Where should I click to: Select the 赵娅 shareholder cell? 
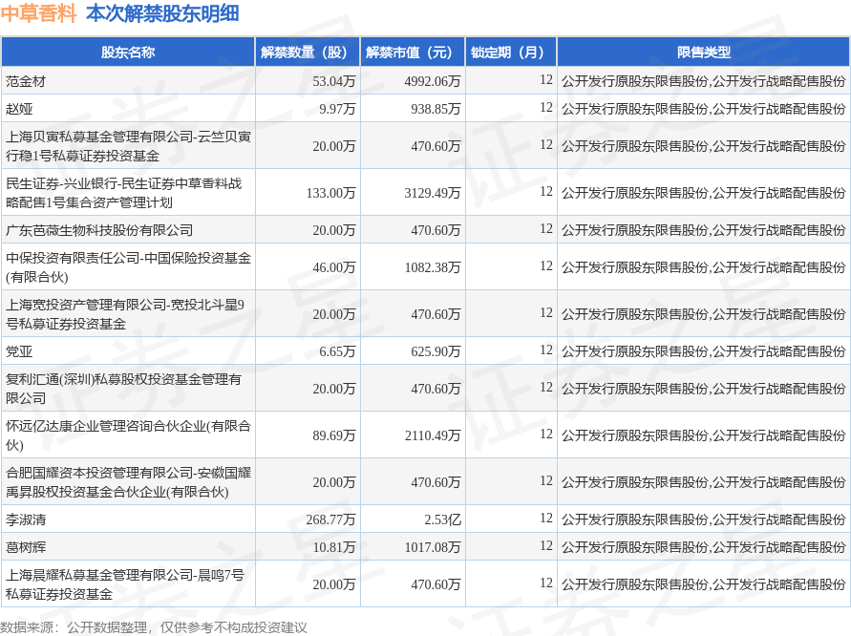(19, 109)
